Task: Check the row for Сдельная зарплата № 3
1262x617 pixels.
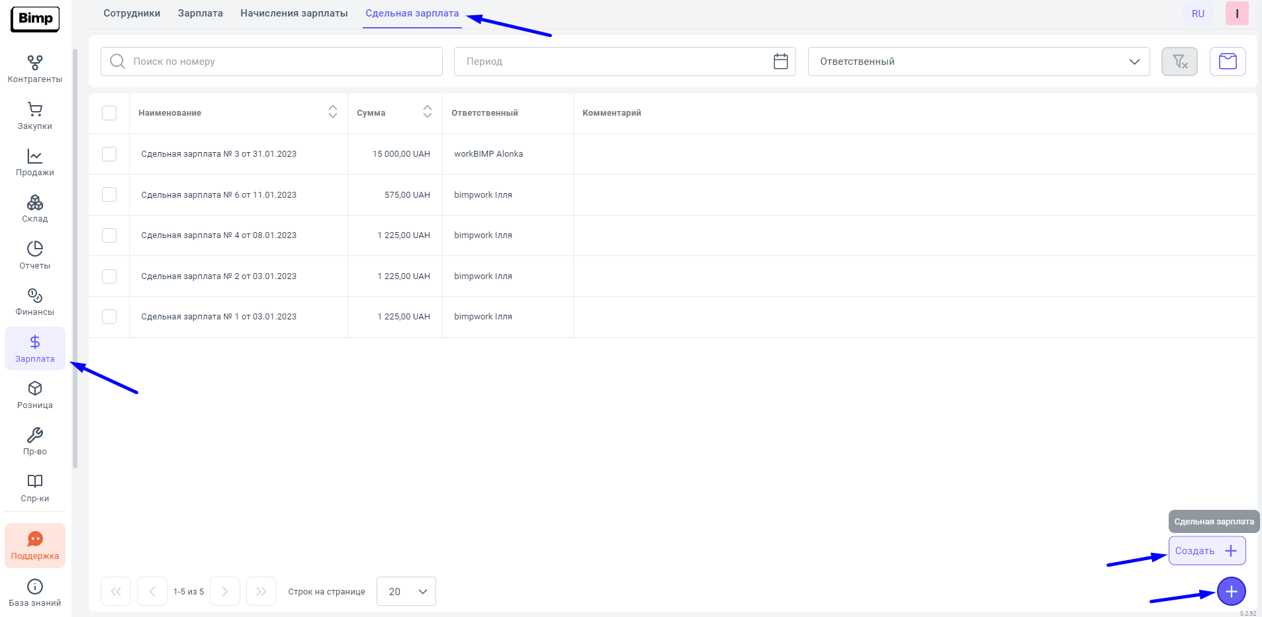Action: (109, 154)
